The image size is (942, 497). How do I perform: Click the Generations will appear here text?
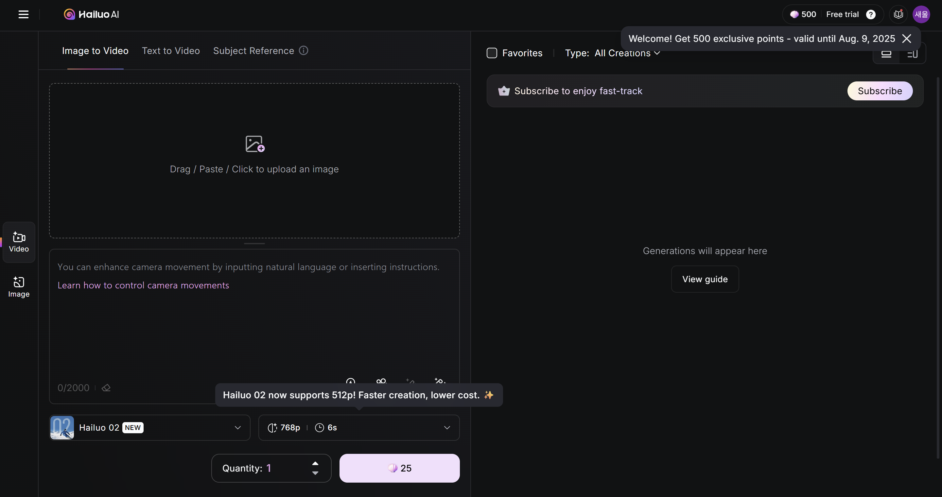(x=705, y=251)
